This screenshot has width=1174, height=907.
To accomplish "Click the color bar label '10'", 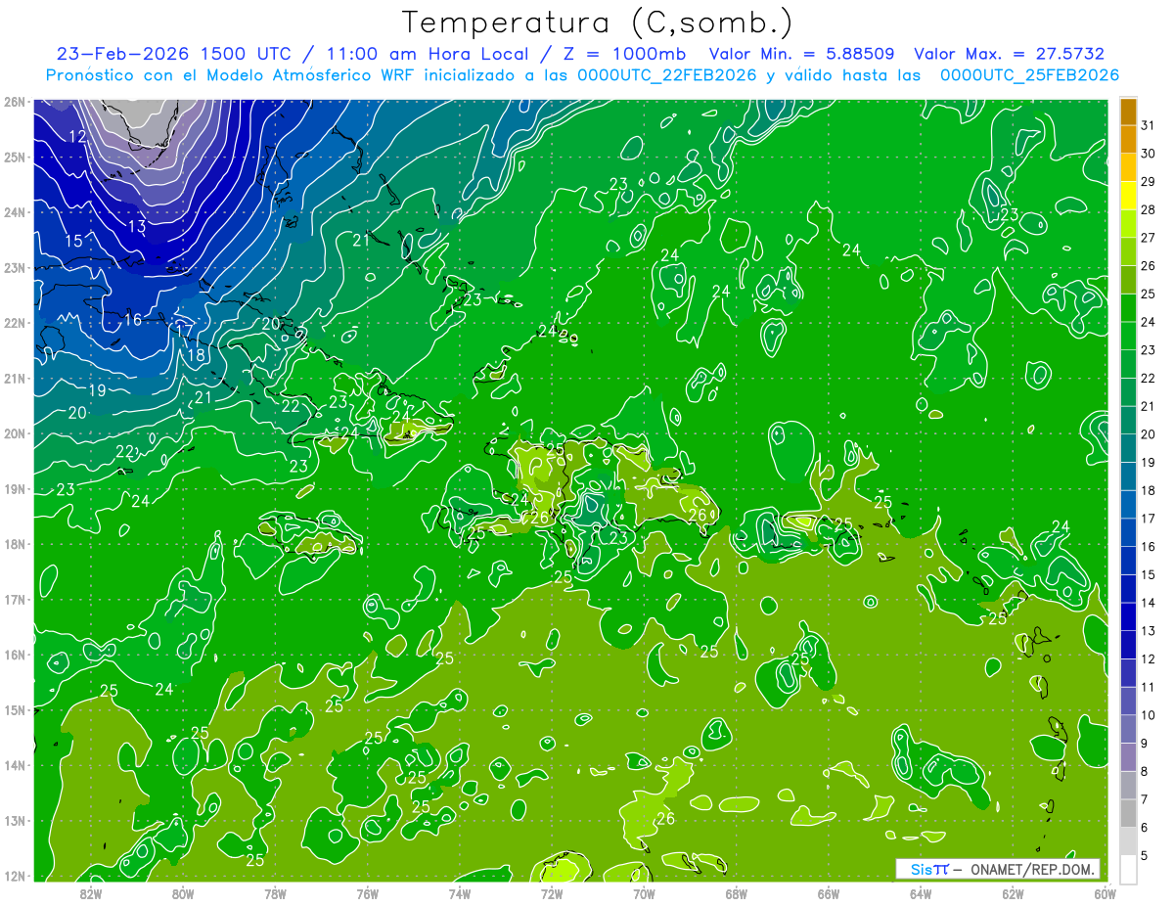I will point(1149,715).
